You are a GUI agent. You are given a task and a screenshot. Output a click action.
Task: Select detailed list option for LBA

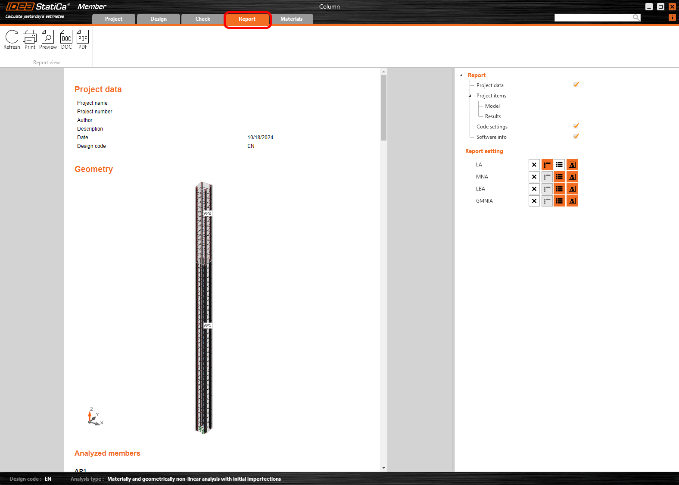[x=559, y=189]
